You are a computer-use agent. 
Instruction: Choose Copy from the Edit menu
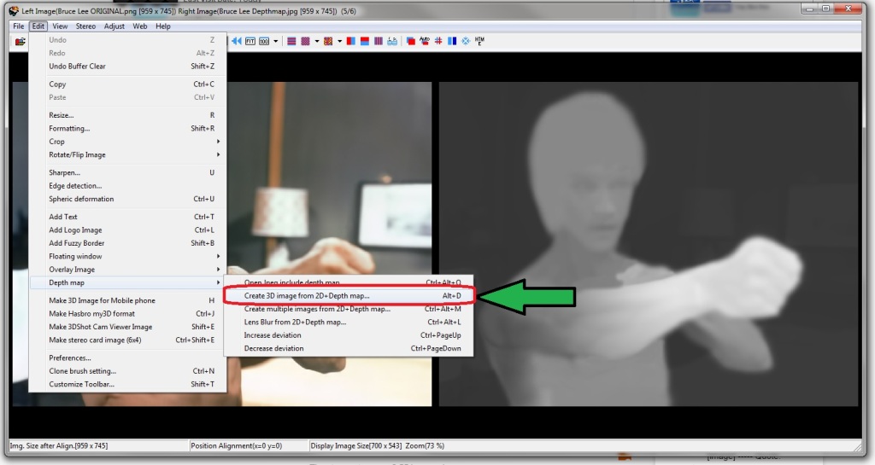[x=128, y=84]
